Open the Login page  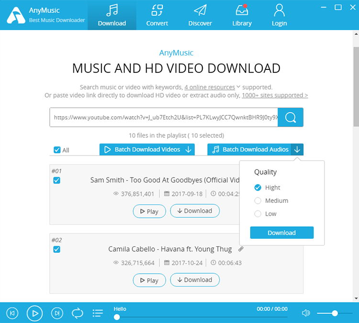pos(280,15)
